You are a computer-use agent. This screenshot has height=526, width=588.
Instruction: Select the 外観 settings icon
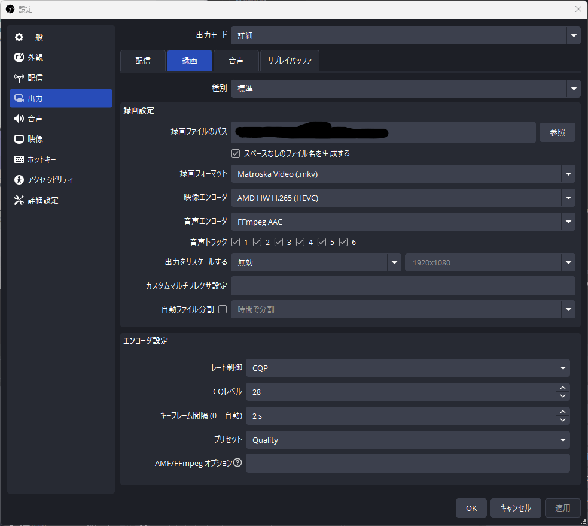click(x=36, y=57)
